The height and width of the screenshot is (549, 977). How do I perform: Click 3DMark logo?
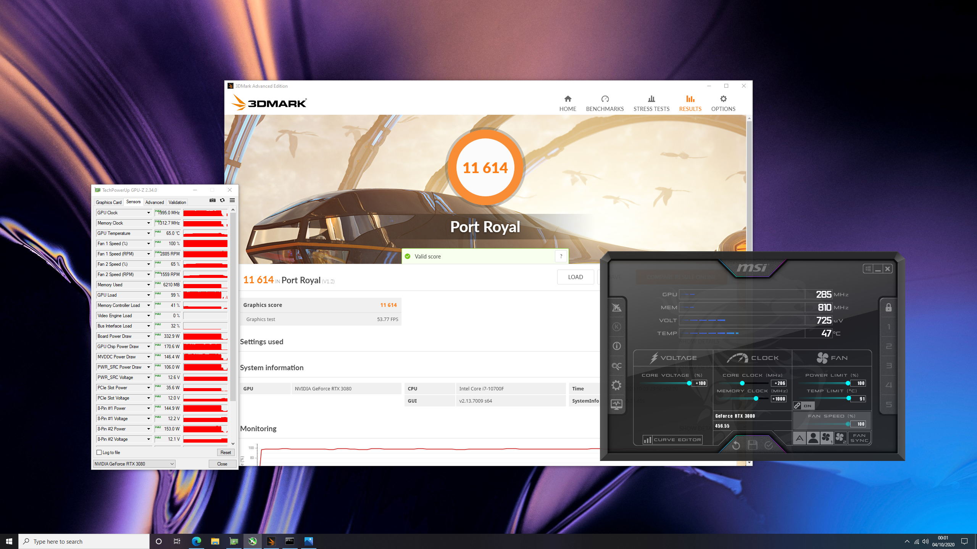click(x=269, y=103)
